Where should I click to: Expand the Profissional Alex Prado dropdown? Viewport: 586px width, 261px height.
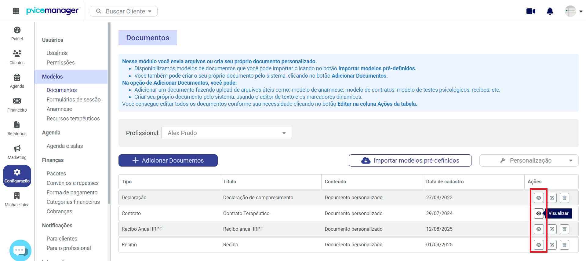tap(227, 133)
